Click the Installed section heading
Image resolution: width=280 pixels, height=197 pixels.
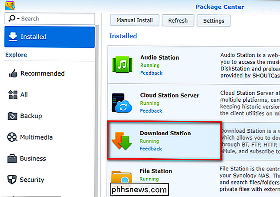pos(123,36)
